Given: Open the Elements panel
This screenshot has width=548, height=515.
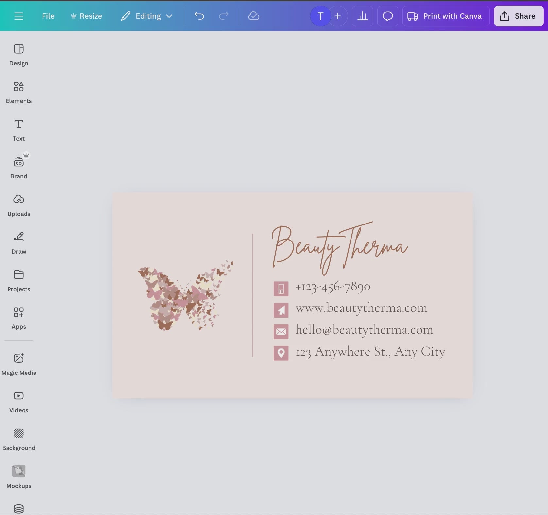Looking at the screenshot, I should (x=18, y=91).
